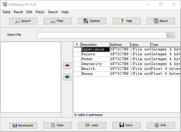Open the Filter tool
181x132 pixels.
click(x=58, y=21)
